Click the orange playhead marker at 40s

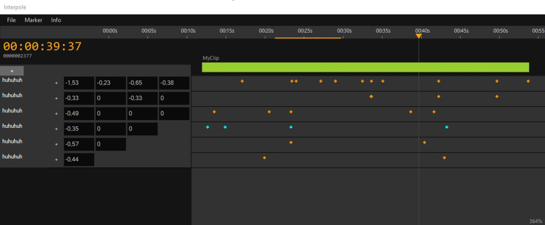pos(419,36)
